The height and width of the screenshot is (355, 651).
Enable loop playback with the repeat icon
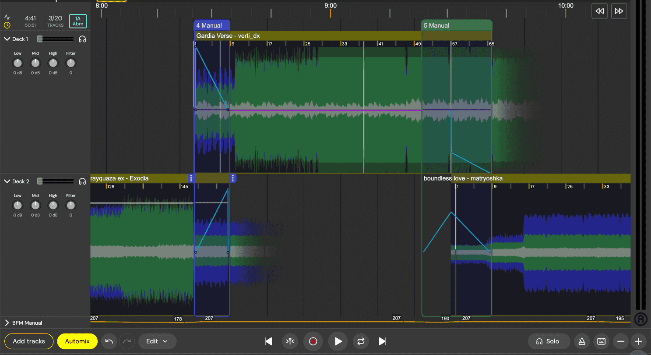[361, 341]
